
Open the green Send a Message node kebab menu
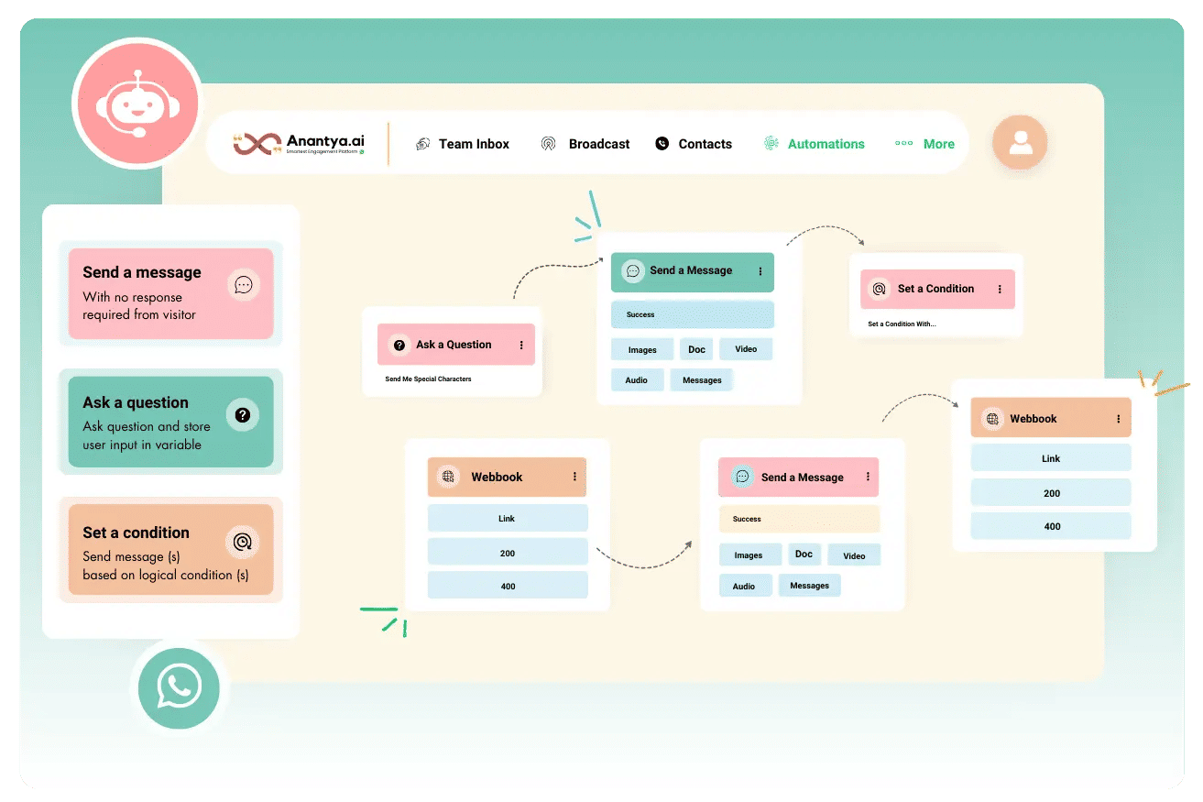(760, 271)
